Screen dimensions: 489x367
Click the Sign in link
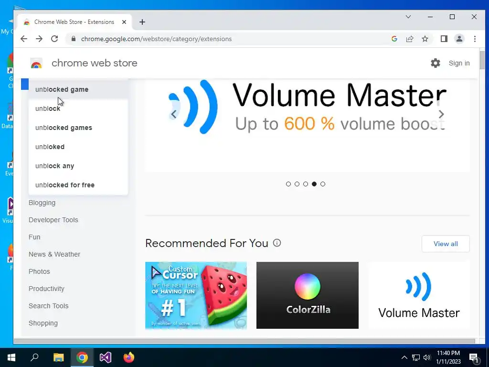(x=459, y=63)
